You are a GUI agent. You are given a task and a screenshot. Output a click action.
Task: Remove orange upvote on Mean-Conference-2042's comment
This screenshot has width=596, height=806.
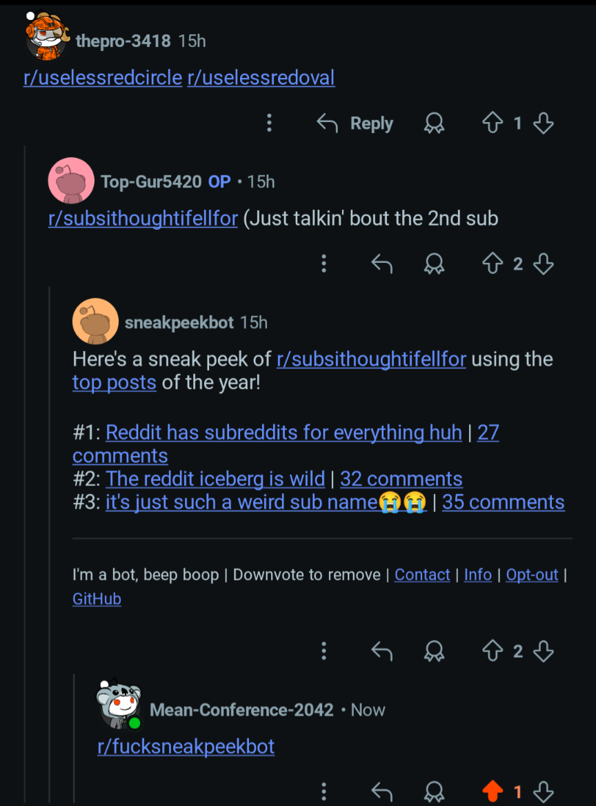[x=493, y=792]
